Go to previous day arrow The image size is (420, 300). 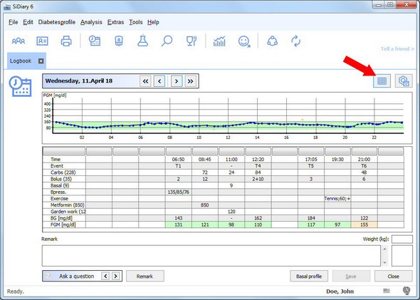click(x=159, y=81)
